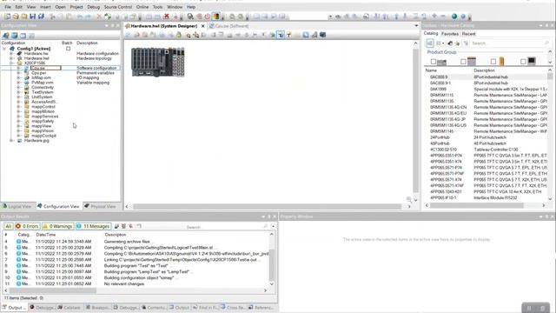
Task: Click the New Project toolbar icon
Action: [x=7, y=17]
